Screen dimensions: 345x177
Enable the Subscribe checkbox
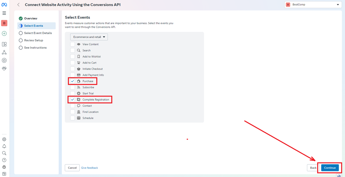coord(73,87)
